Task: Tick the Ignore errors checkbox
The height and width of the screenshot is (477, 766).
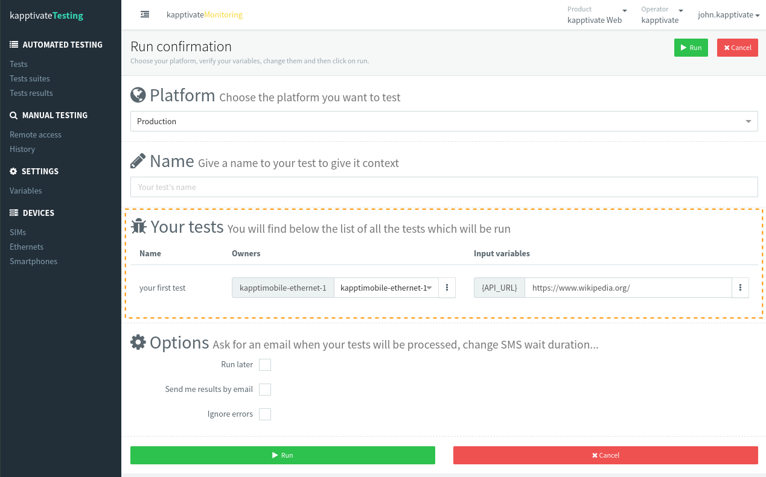Action: [265, 414]
